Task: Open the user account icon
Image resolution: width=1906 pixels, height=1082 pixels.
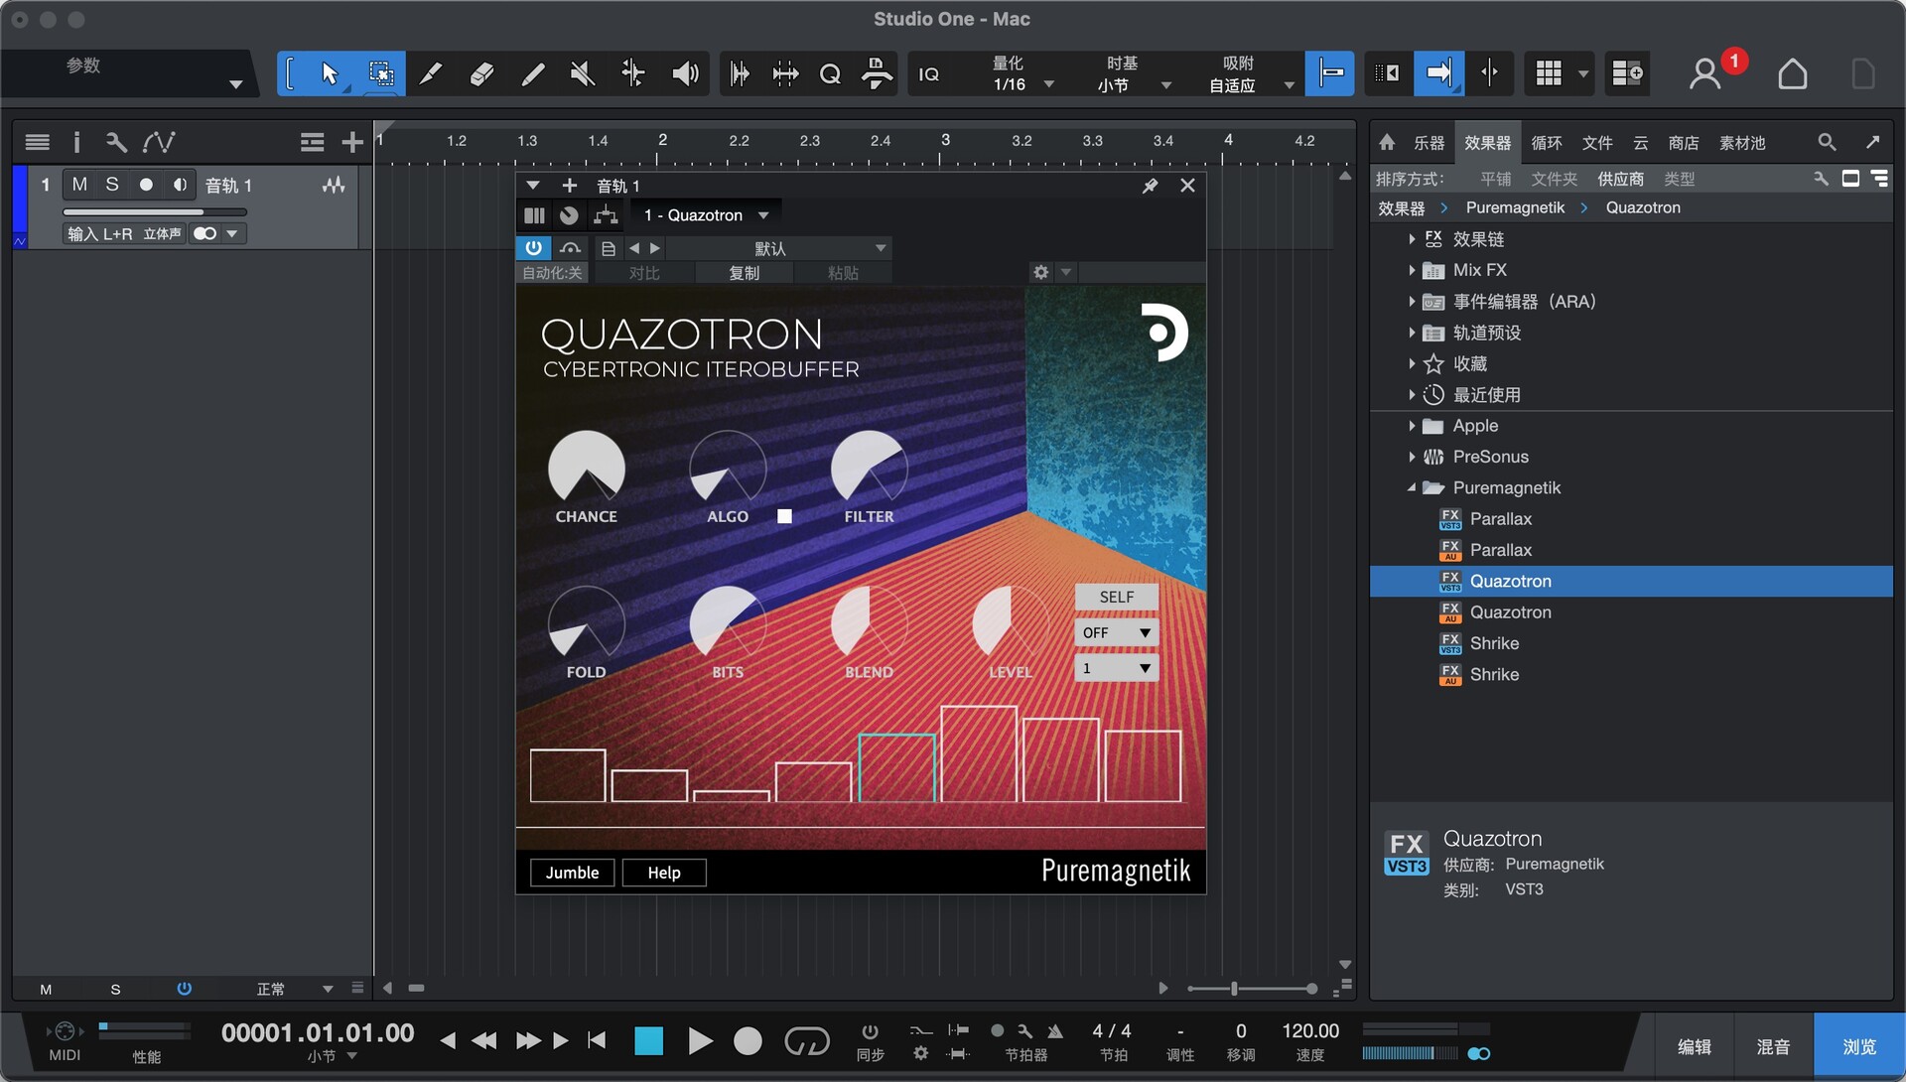Action: click(1704, 73)
